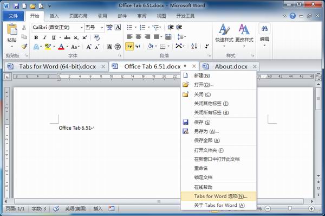325x216 pixels.
Task: Click the Format Painter brush icon
Action: (x=24, y=46)
